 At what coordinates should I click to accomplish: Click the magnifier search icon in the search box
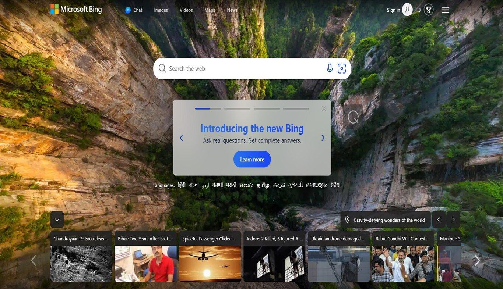coord(162,68)
